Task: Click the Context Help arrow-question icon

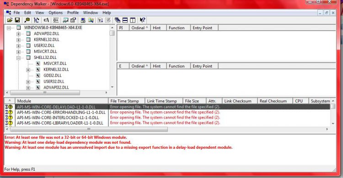Action: click(142, 20)
